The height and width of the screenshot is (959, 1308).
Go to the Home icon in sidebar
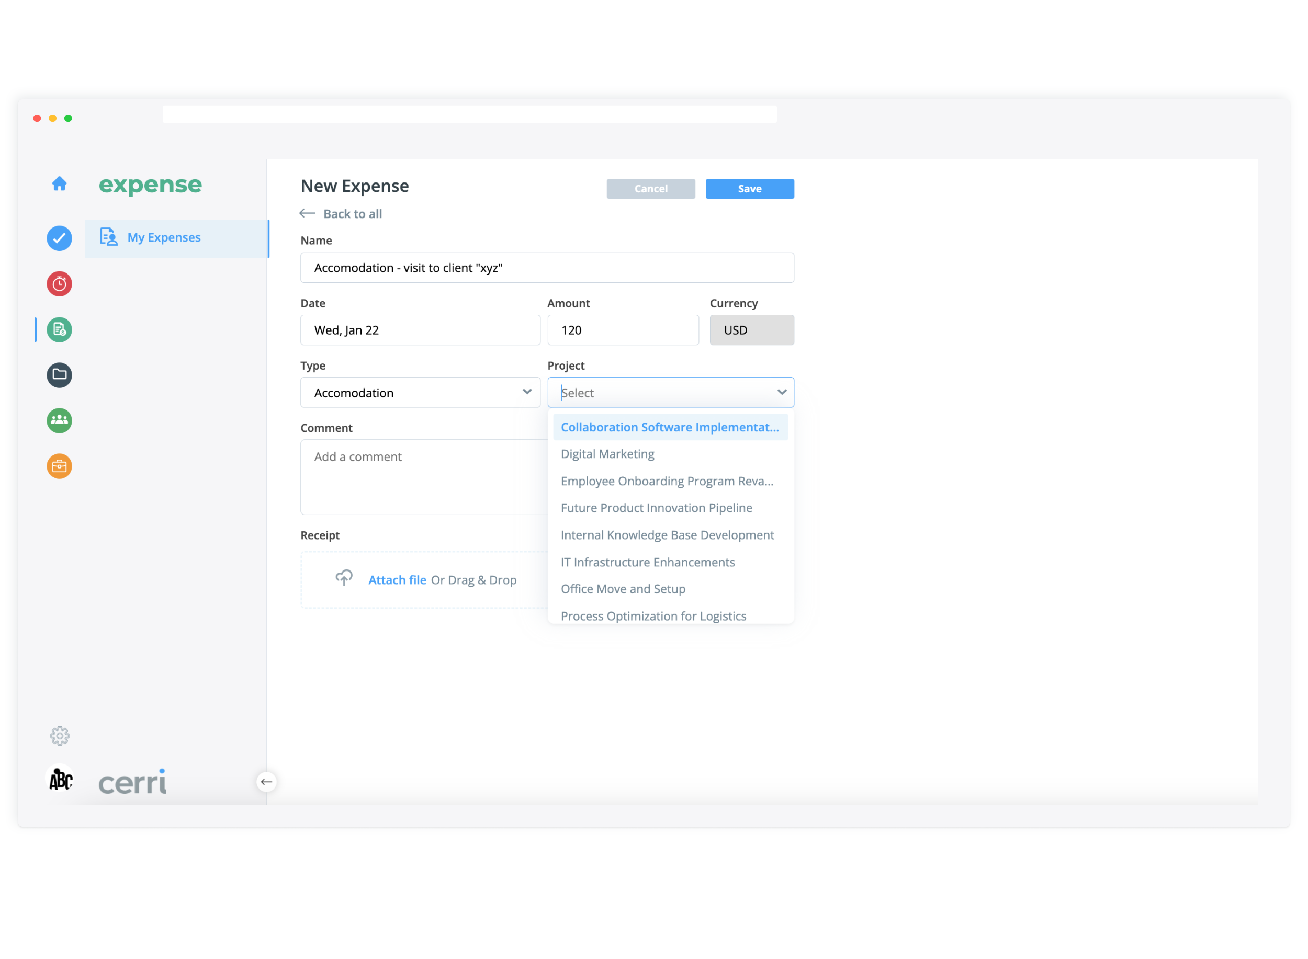pyautogui.click(x=59, y=184)
